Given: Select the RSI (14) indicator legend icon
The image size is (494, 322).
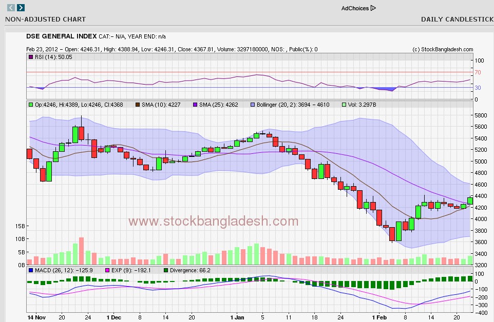Looking at the screenshot, I should pos(30,57).
